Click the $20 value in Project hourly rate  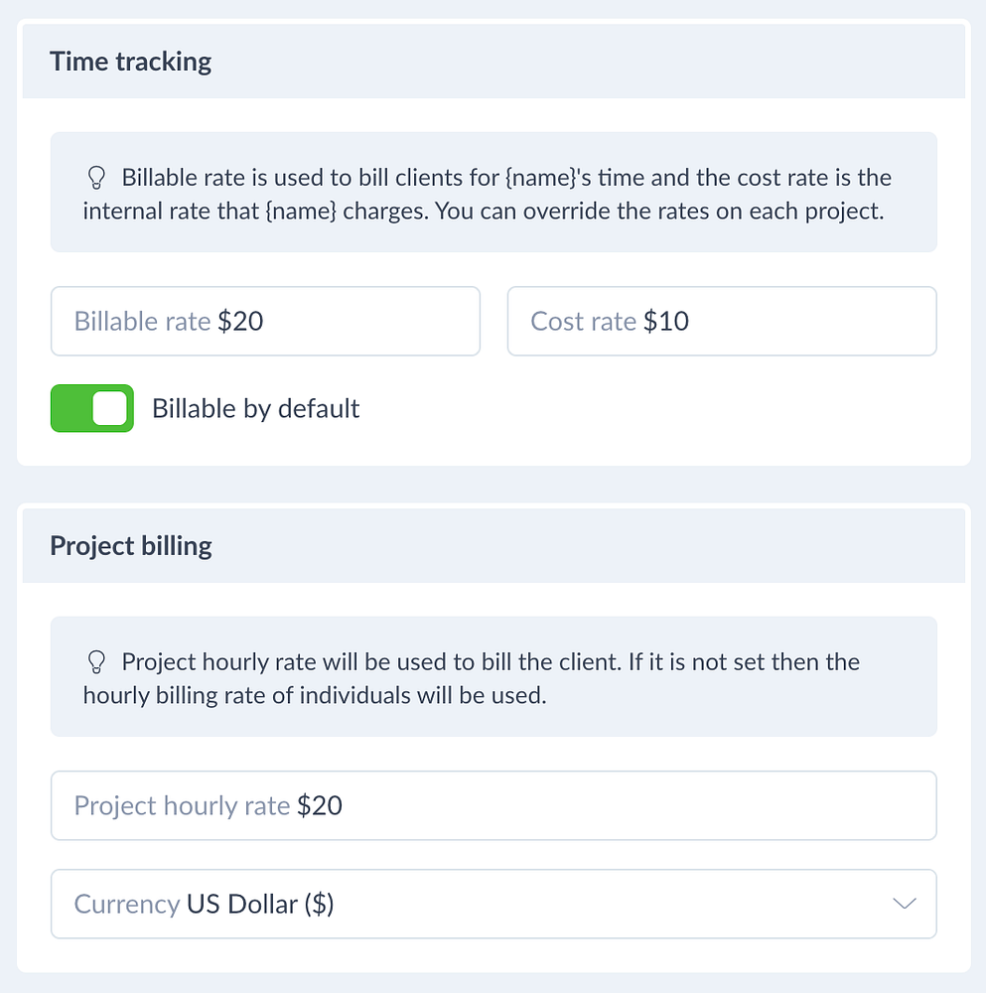[x=320, y=805]
